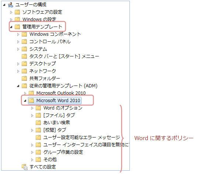Select the ユーザーの構成 label
The height and width of the screenshot is (174, 200).
(31, 5)
